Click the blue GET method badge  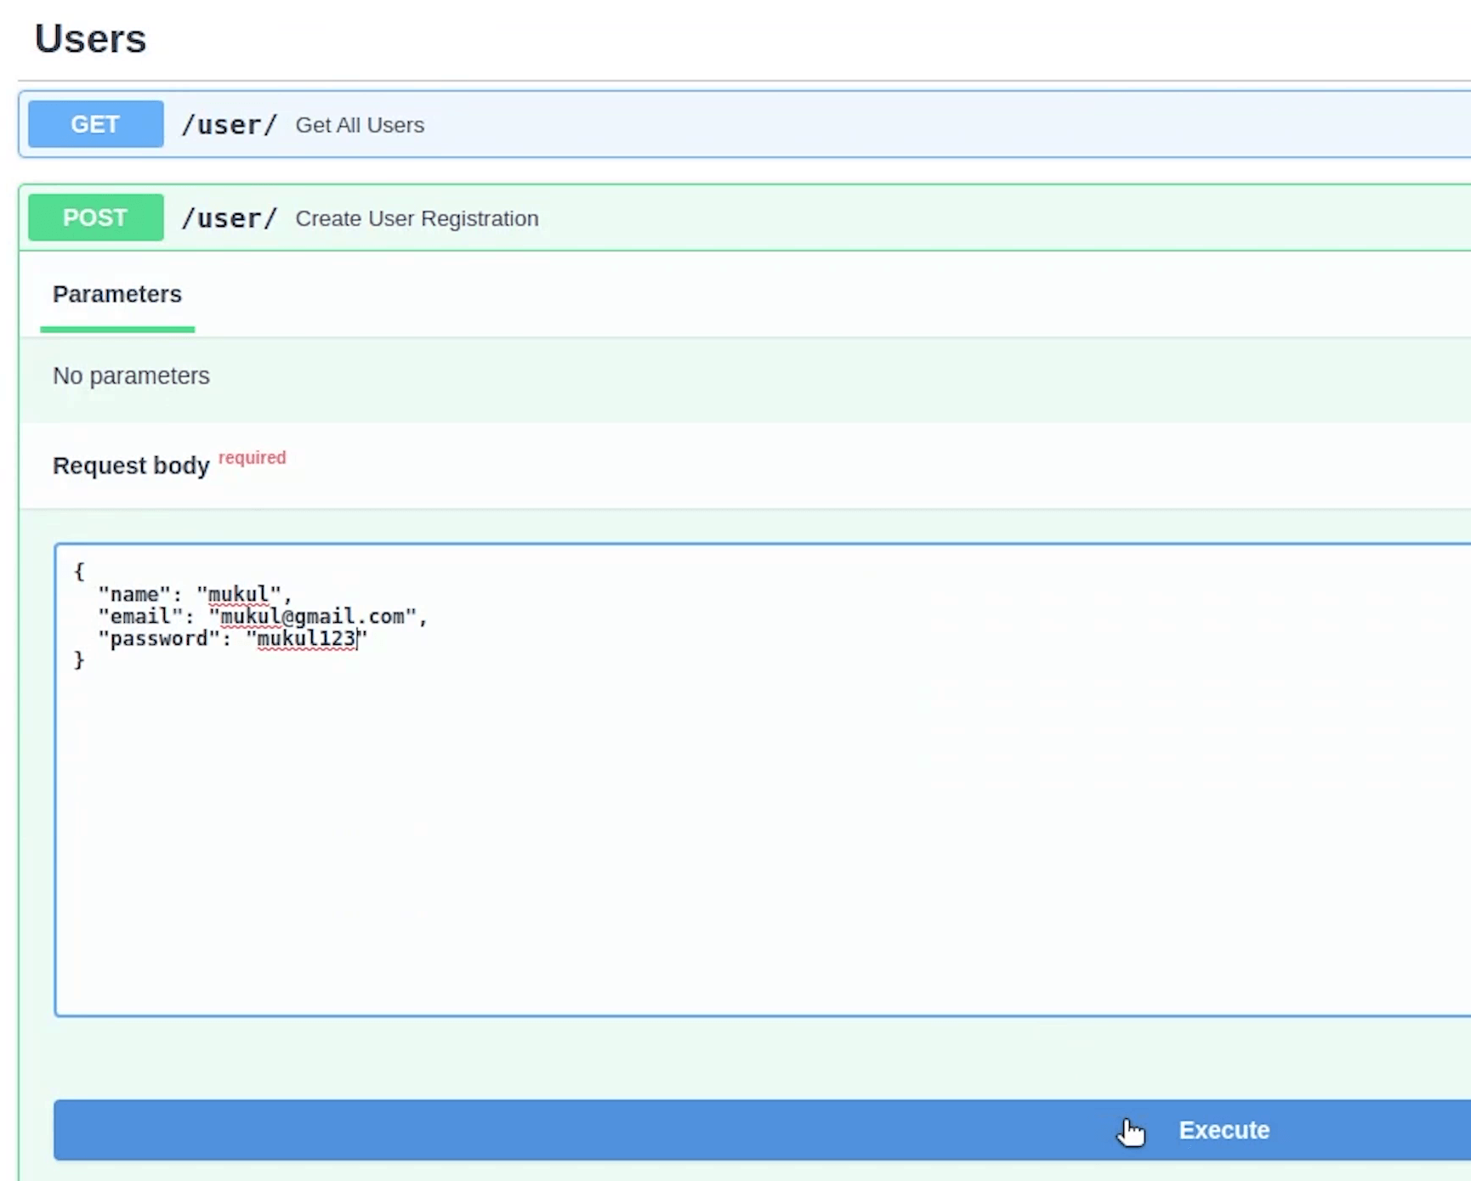tap(95, 124)
